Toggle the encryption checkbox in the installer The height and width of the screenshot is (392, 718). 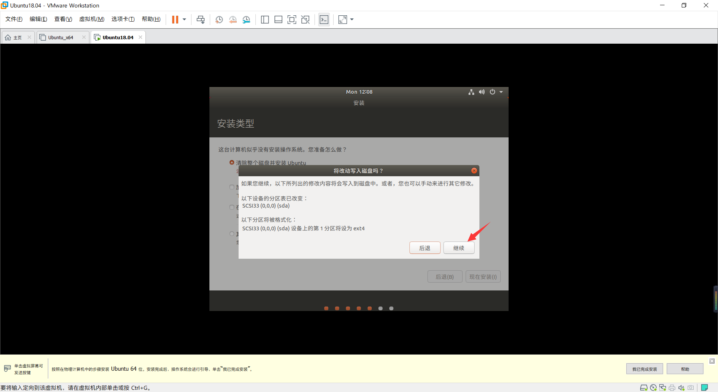(x=232, y=187)
